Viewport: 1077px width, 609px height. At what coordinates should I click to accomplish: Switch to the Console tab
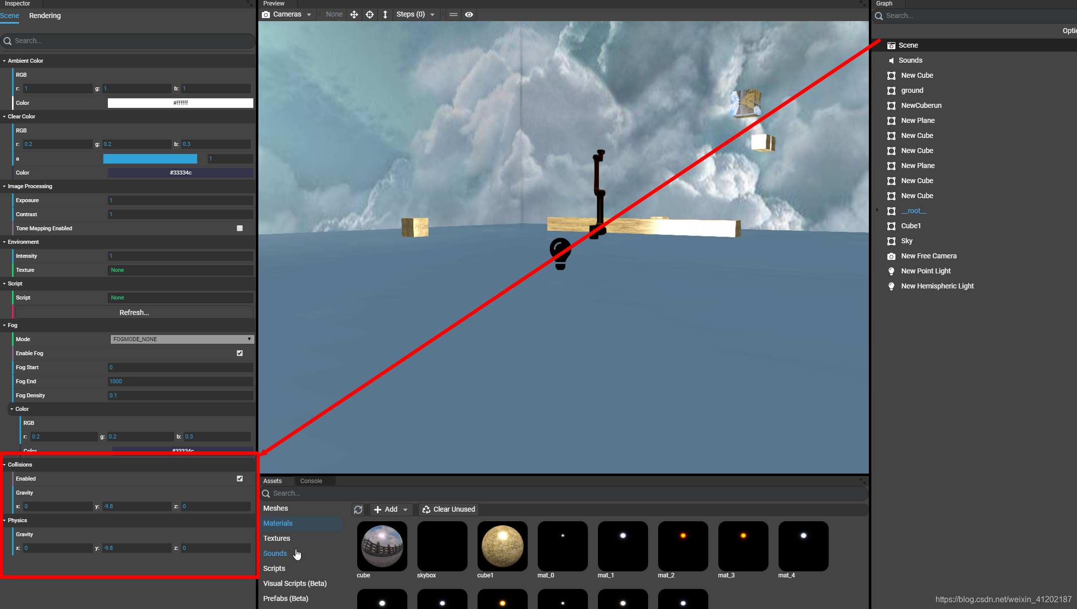coord(311,480)
